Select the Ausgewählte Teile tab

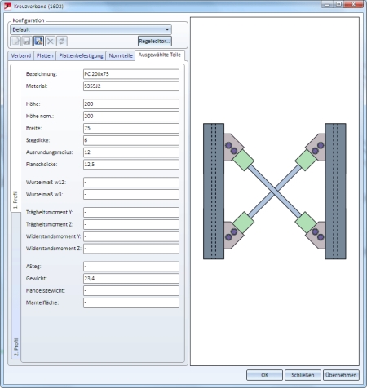[x=160, y=55]
